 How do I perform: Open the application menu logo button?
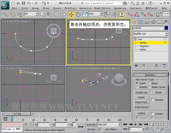pos(5,5)
